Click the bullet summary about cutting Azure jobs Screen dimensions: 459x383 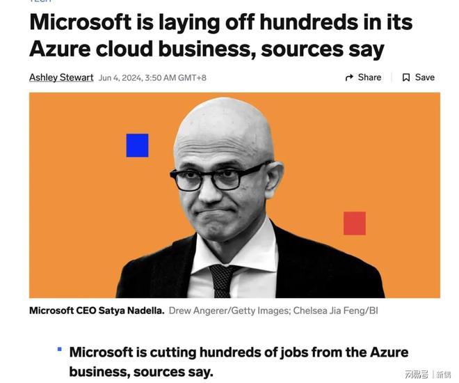[239, 361]
